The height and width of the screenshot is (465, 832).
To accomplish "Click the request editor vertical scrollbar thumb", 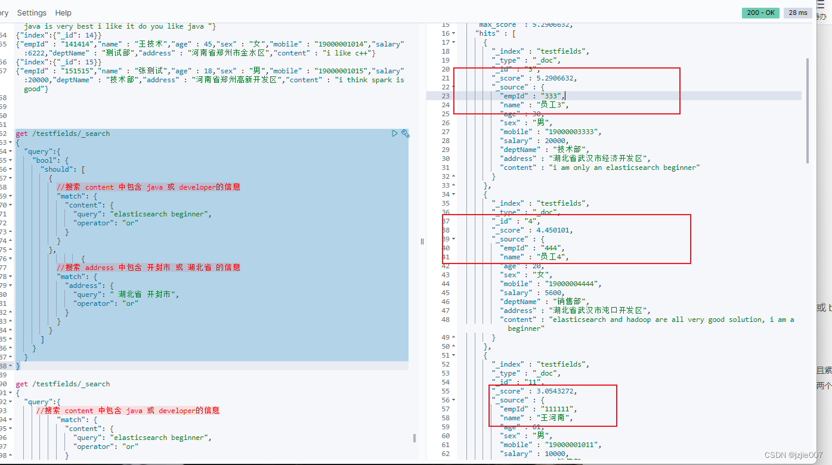I will click(x=415, y=438).
